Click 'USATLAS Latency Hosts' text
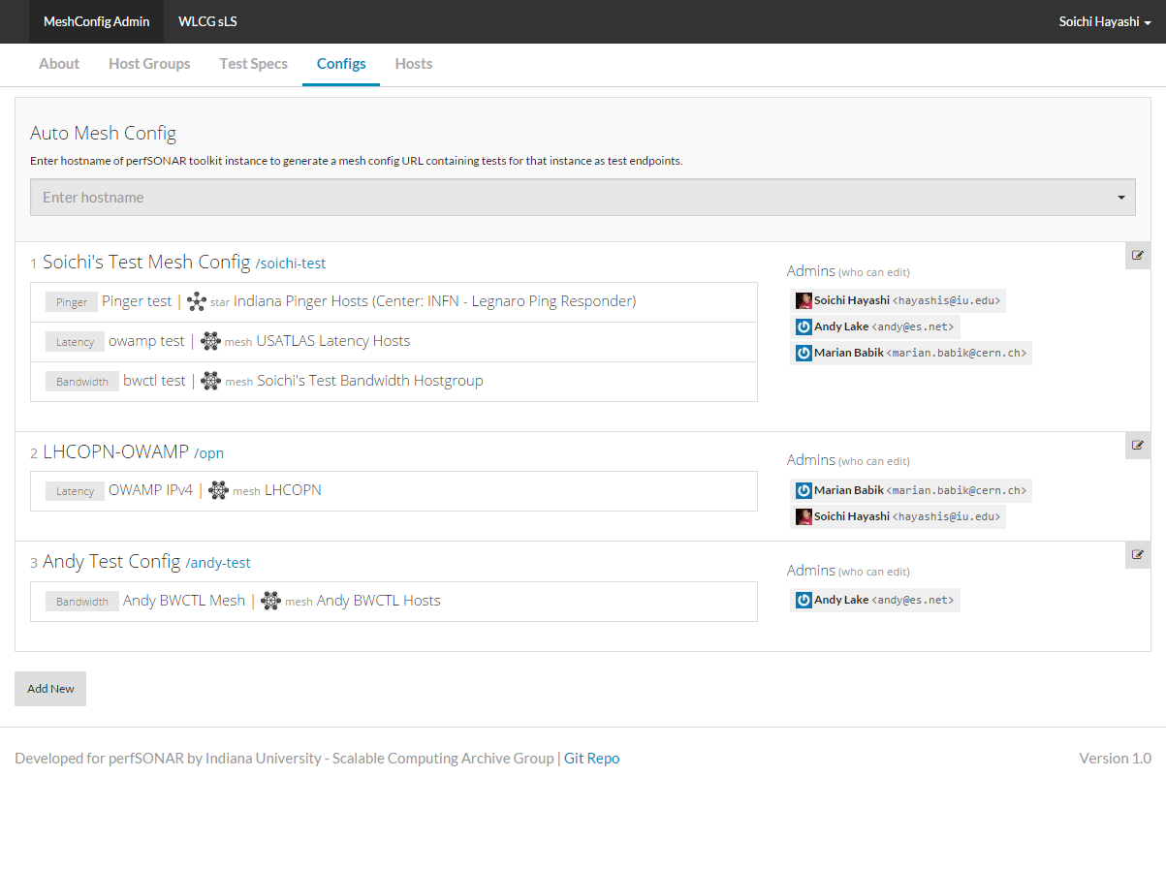Image resolution: width=1166 pixels, height=870 pixels. pos(333,341)
